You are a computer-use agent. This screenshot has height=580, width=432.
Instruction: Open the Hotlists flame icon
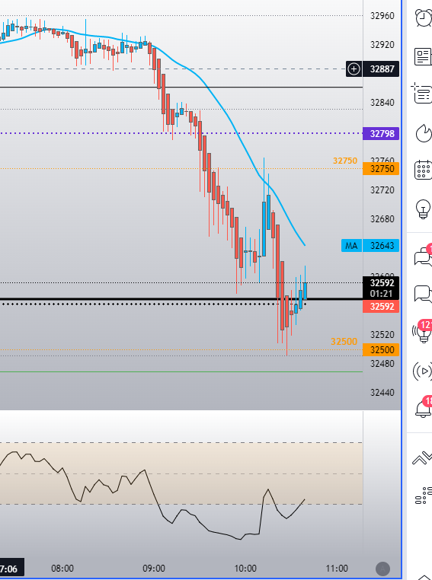point(424,133)
